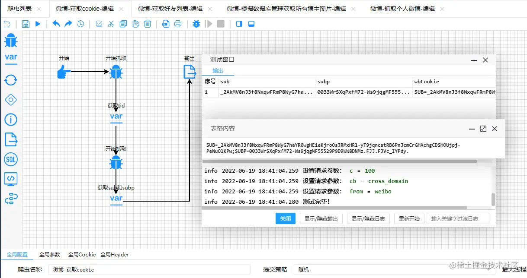Toggle the right side panel layout icon
Image resolution: width=527 pixels, height=278 pixels.
point(239,24)
